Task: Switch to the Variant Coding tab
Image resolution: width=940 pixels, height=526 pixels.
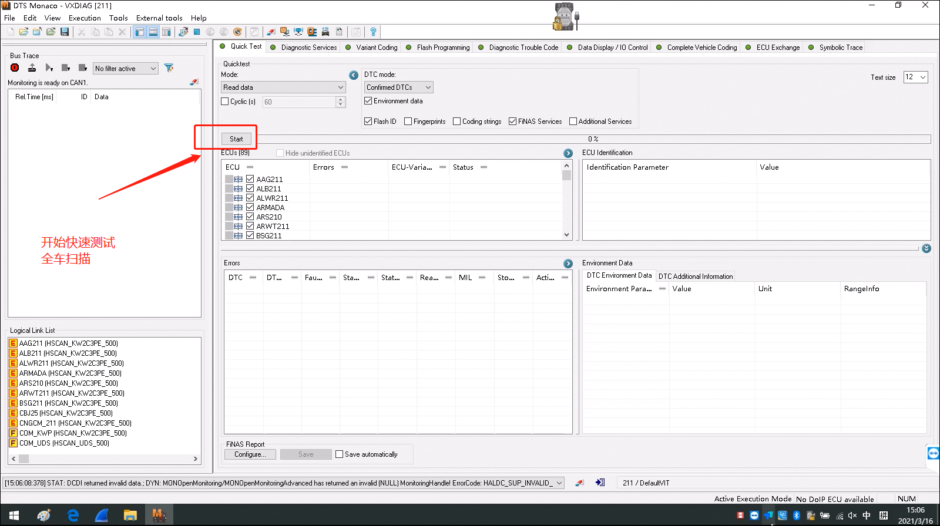Action: tap(372, 48)
